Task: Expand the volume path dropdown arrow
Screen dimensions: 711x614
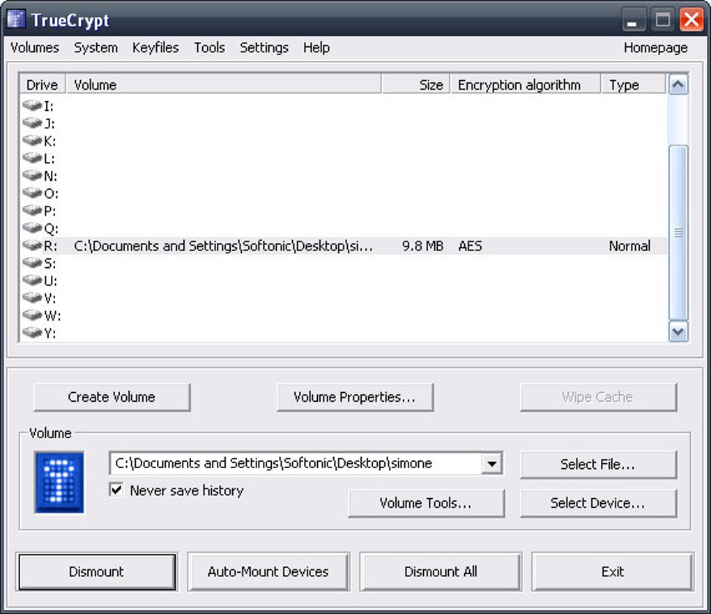Action: [x=491, y=464]
